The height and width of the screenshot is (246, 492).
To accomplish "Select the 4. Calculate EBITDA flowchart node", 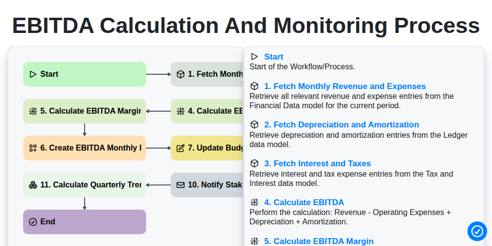I will [x=207, y=111].
